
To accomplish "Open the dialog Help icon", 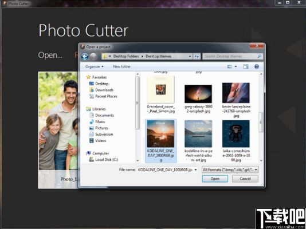I will coord(256,66).
